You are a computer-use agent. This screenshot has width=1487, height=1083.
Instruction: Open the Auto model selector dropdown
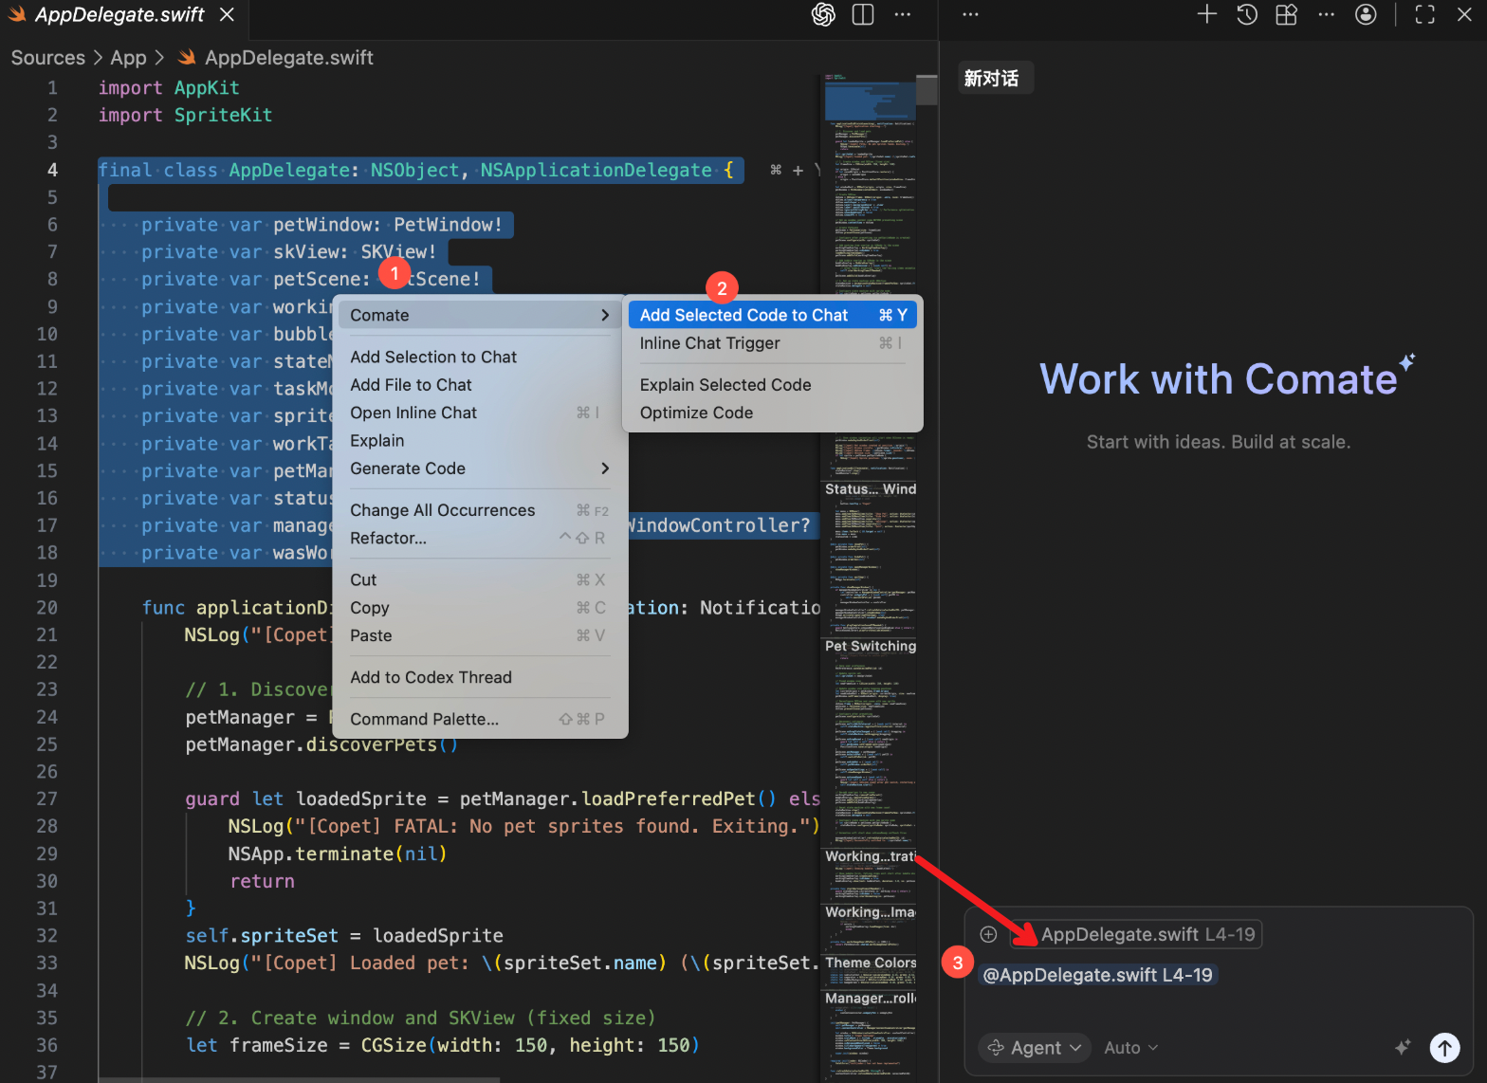1130,1048
